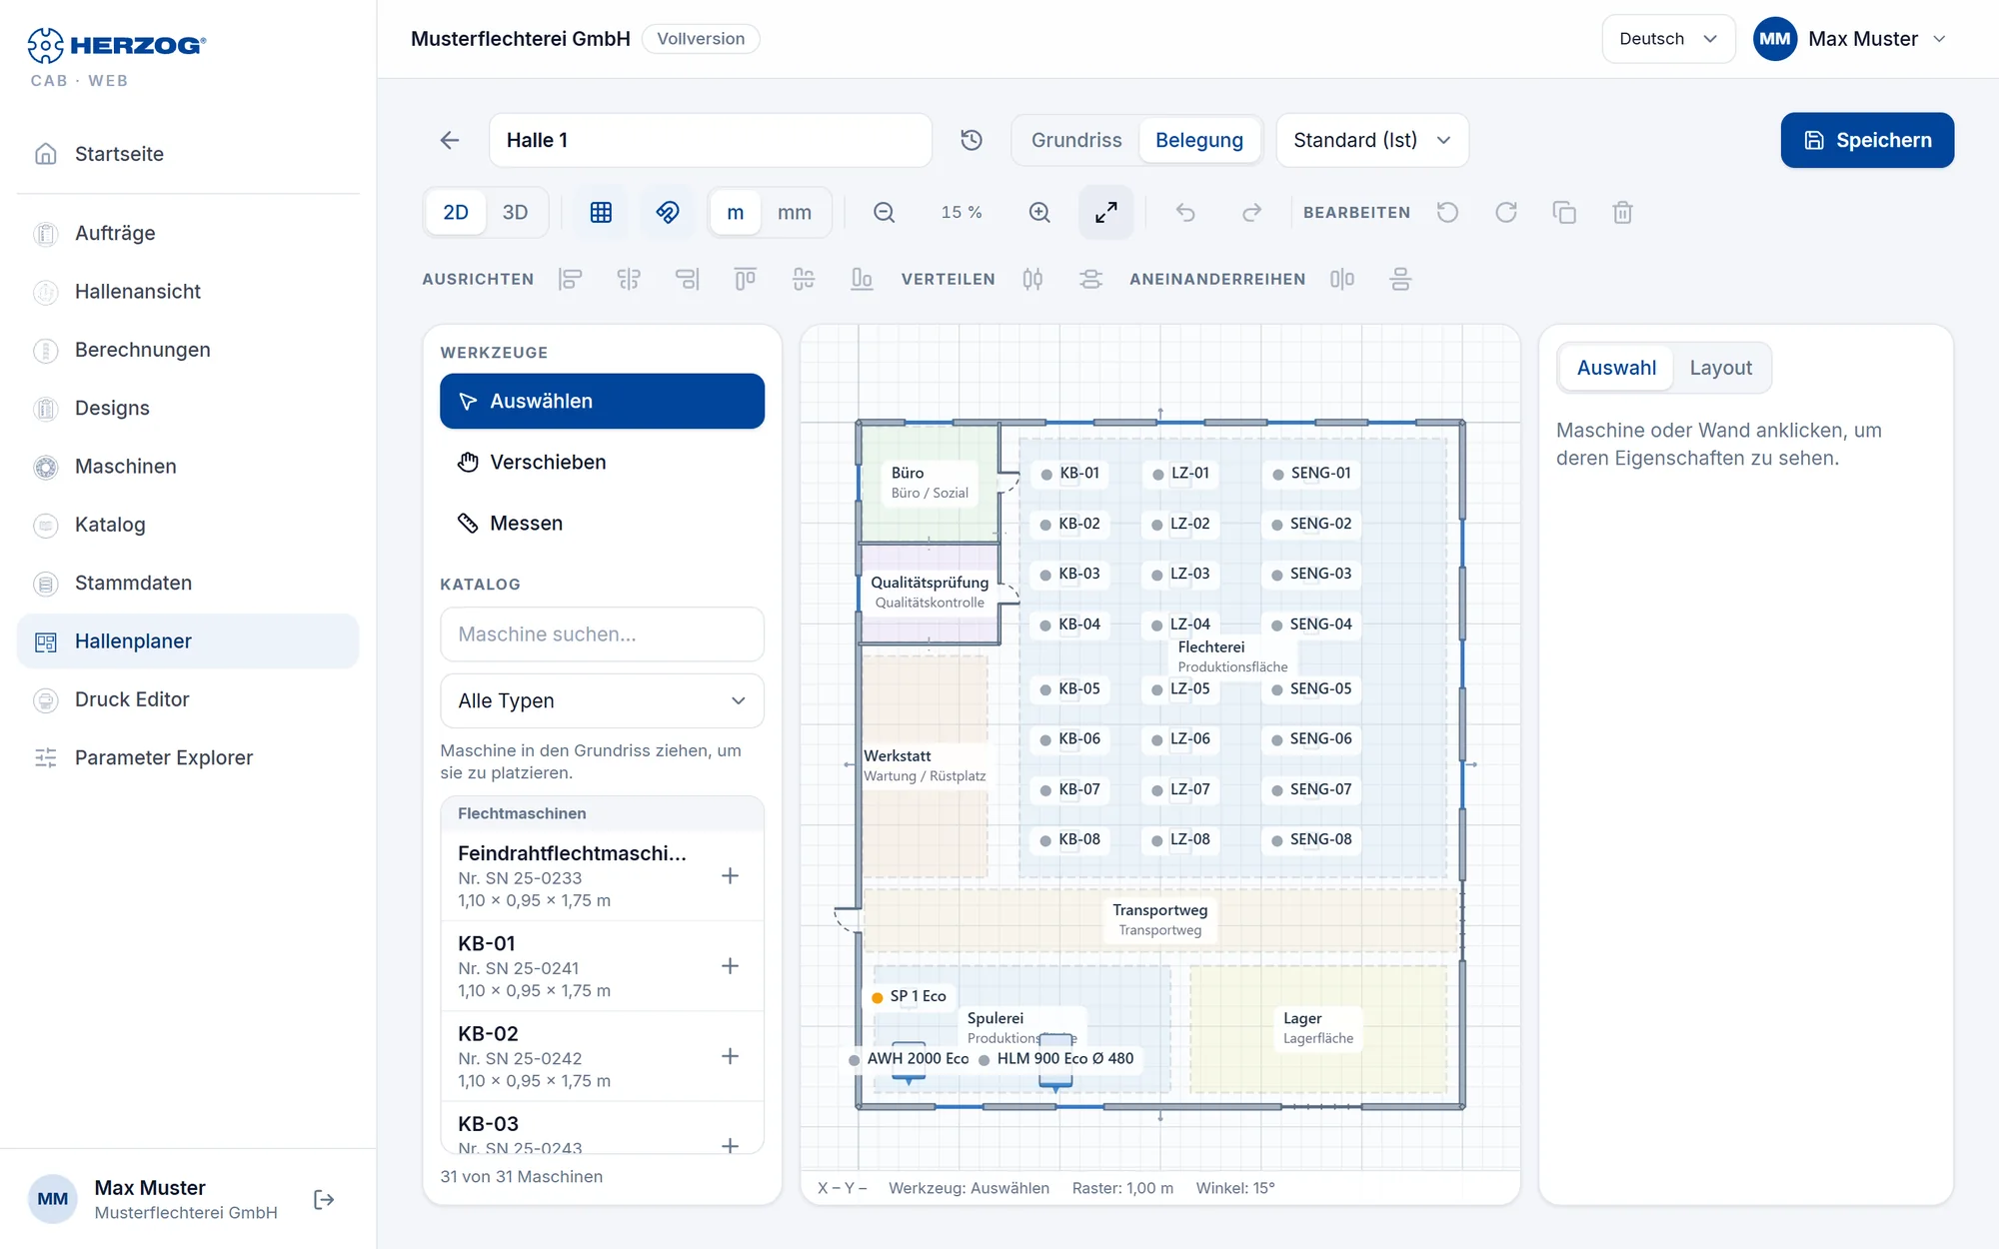Viewport: 1999px width, 1249px height.
Task: Rotate selection counterclockwise
Action: click(x=1447, y=212)
